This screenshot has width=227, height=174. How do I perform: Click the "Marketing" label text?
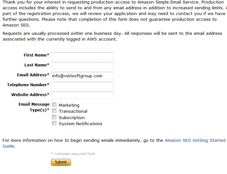[x=69, y=105]
